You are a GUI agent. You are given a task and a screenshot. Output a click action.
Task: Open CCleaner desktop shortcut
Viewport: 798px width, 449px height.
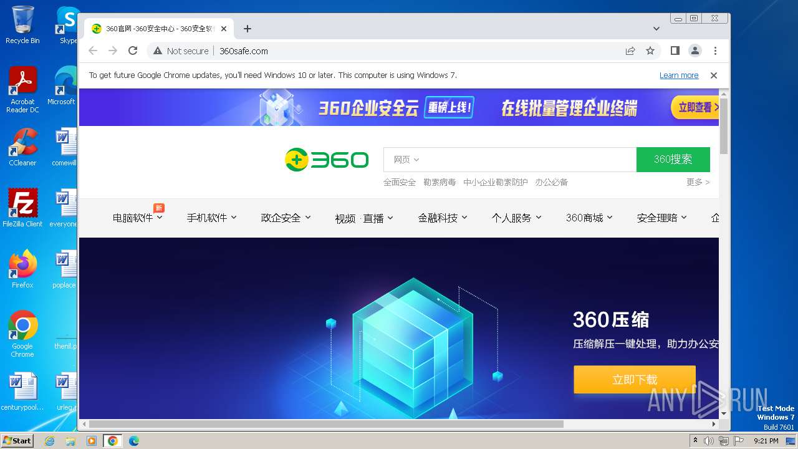[22, 147]
